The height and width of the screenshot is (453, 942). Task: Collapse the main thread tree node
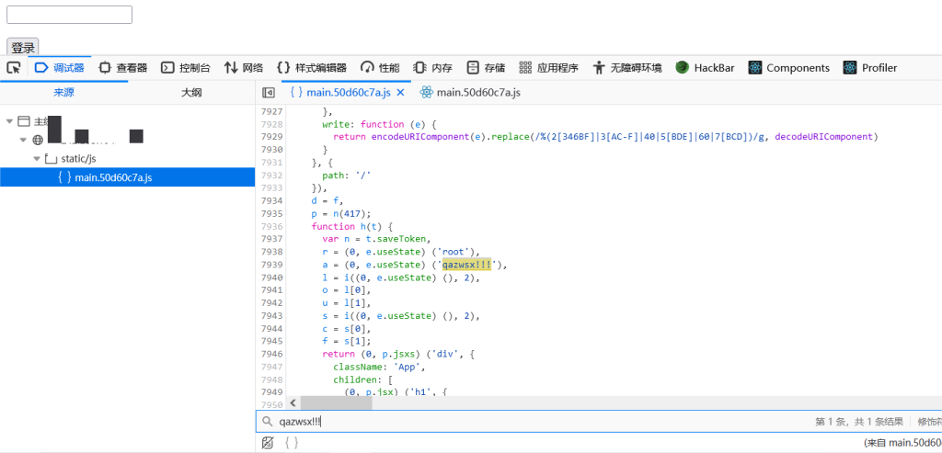(10, 121)
